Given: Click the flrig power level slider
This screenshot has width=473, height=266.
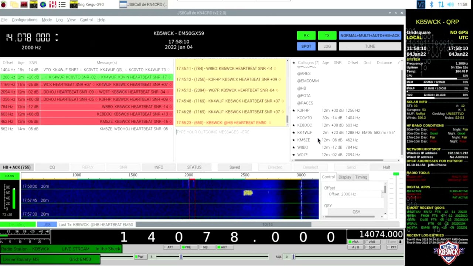Looking at the screenshot, I should point(212,257).
